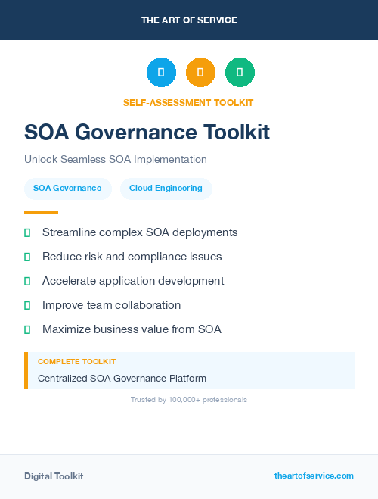Click Improve team collaboration text
This screenshot has height=499, width=378.
[x=111, y=305]
